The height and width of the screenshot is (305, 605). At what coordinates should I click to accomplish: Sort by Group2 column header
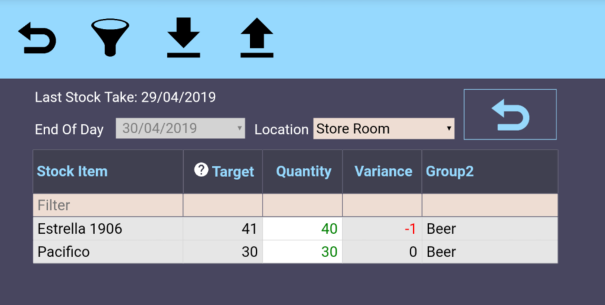(450, 172)
